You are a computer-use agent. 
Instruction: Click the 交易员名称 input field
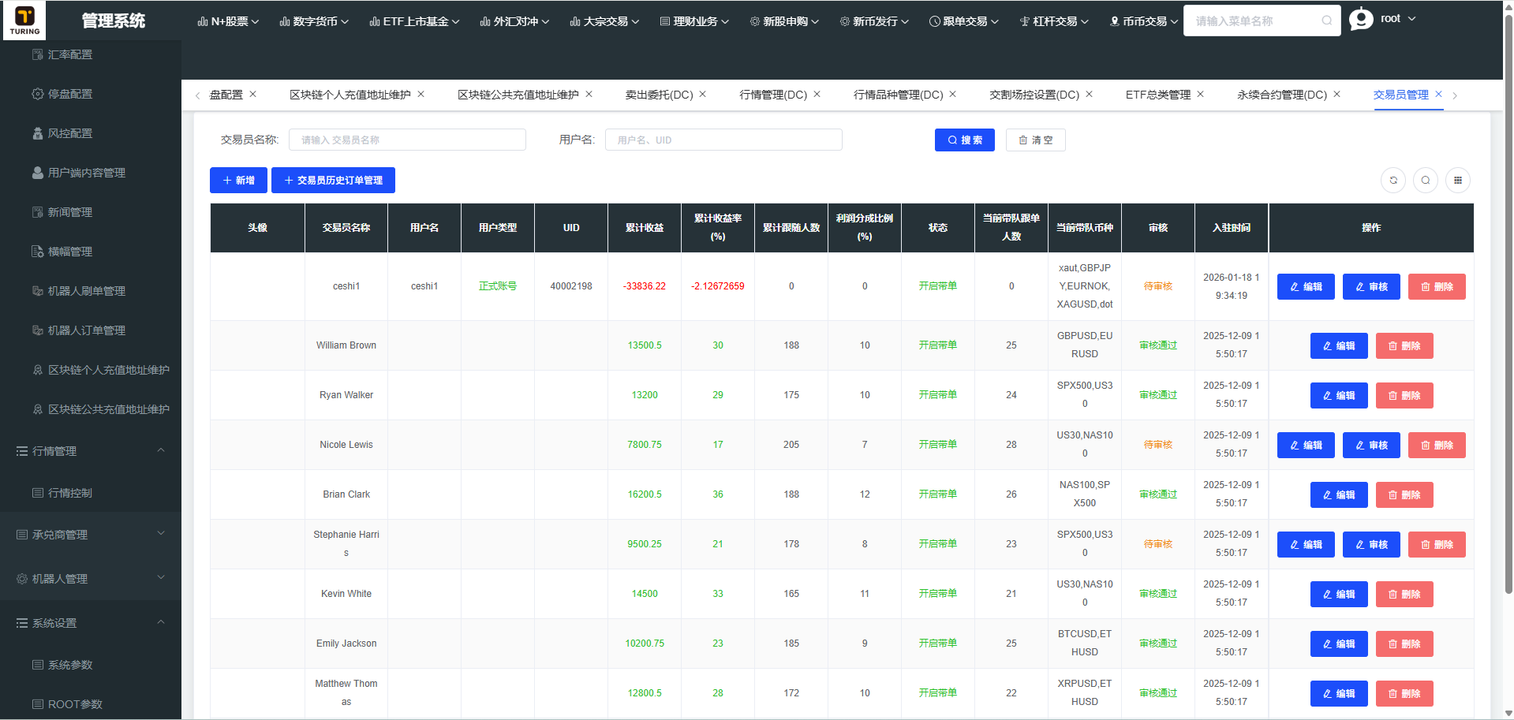click(407, 140)
